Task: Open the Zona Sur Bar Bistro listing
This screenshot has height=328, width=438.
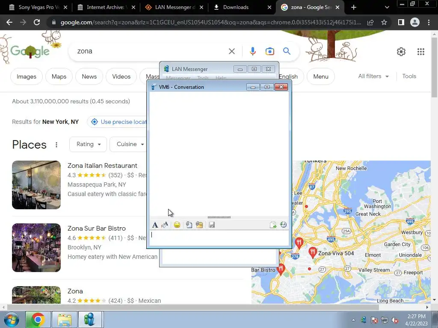Action: click(x=97, y=228)
